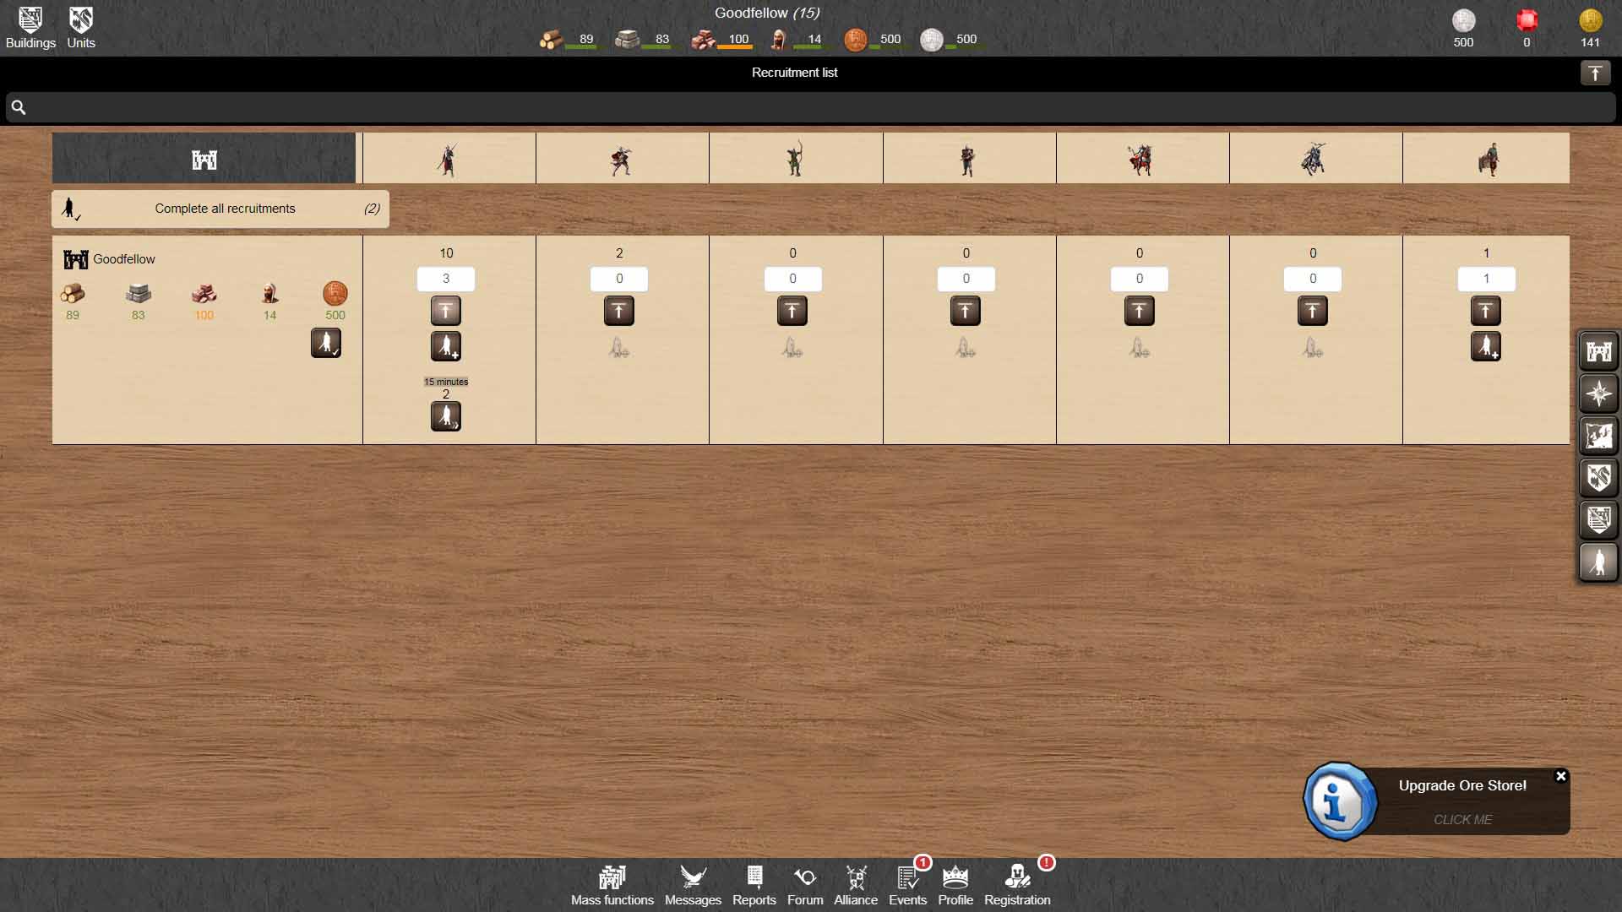Click the compass star sidebar icon

(1598, 394)
